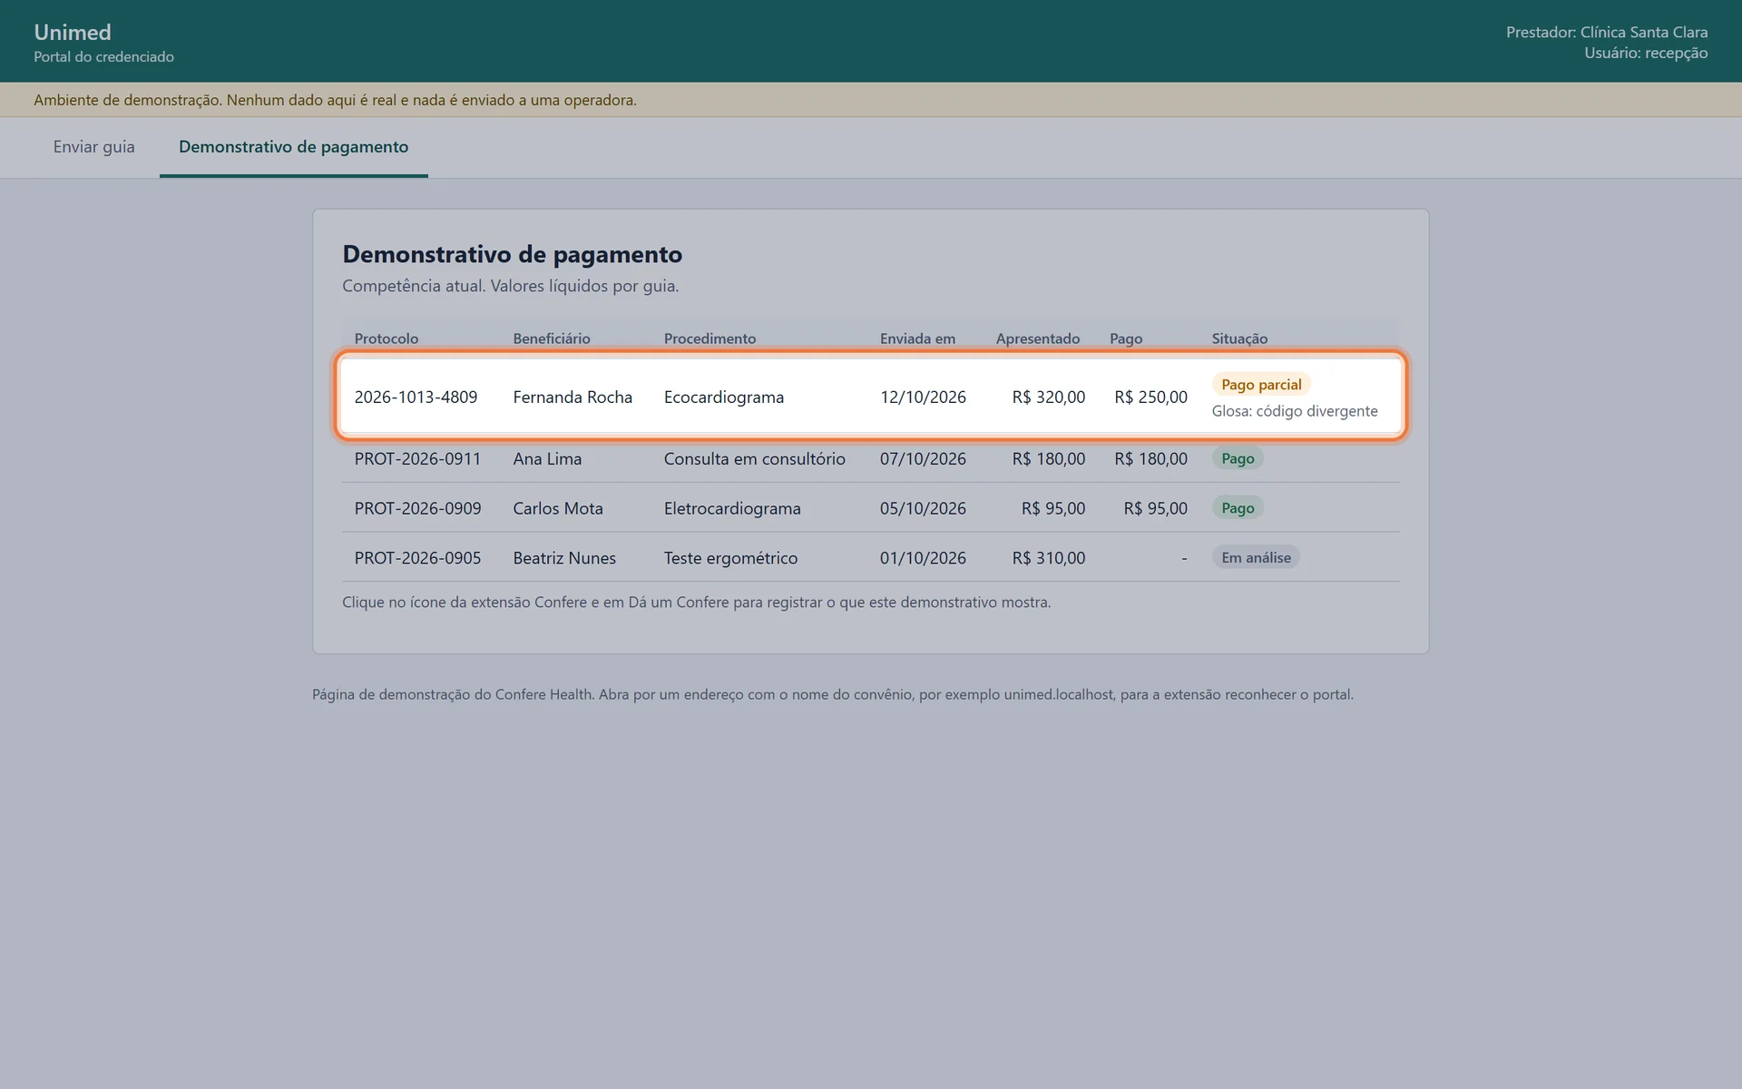This screenshot has height=1089, width=1742.
Task: Select protocol PROT-2026-0909
Action: 417,508
